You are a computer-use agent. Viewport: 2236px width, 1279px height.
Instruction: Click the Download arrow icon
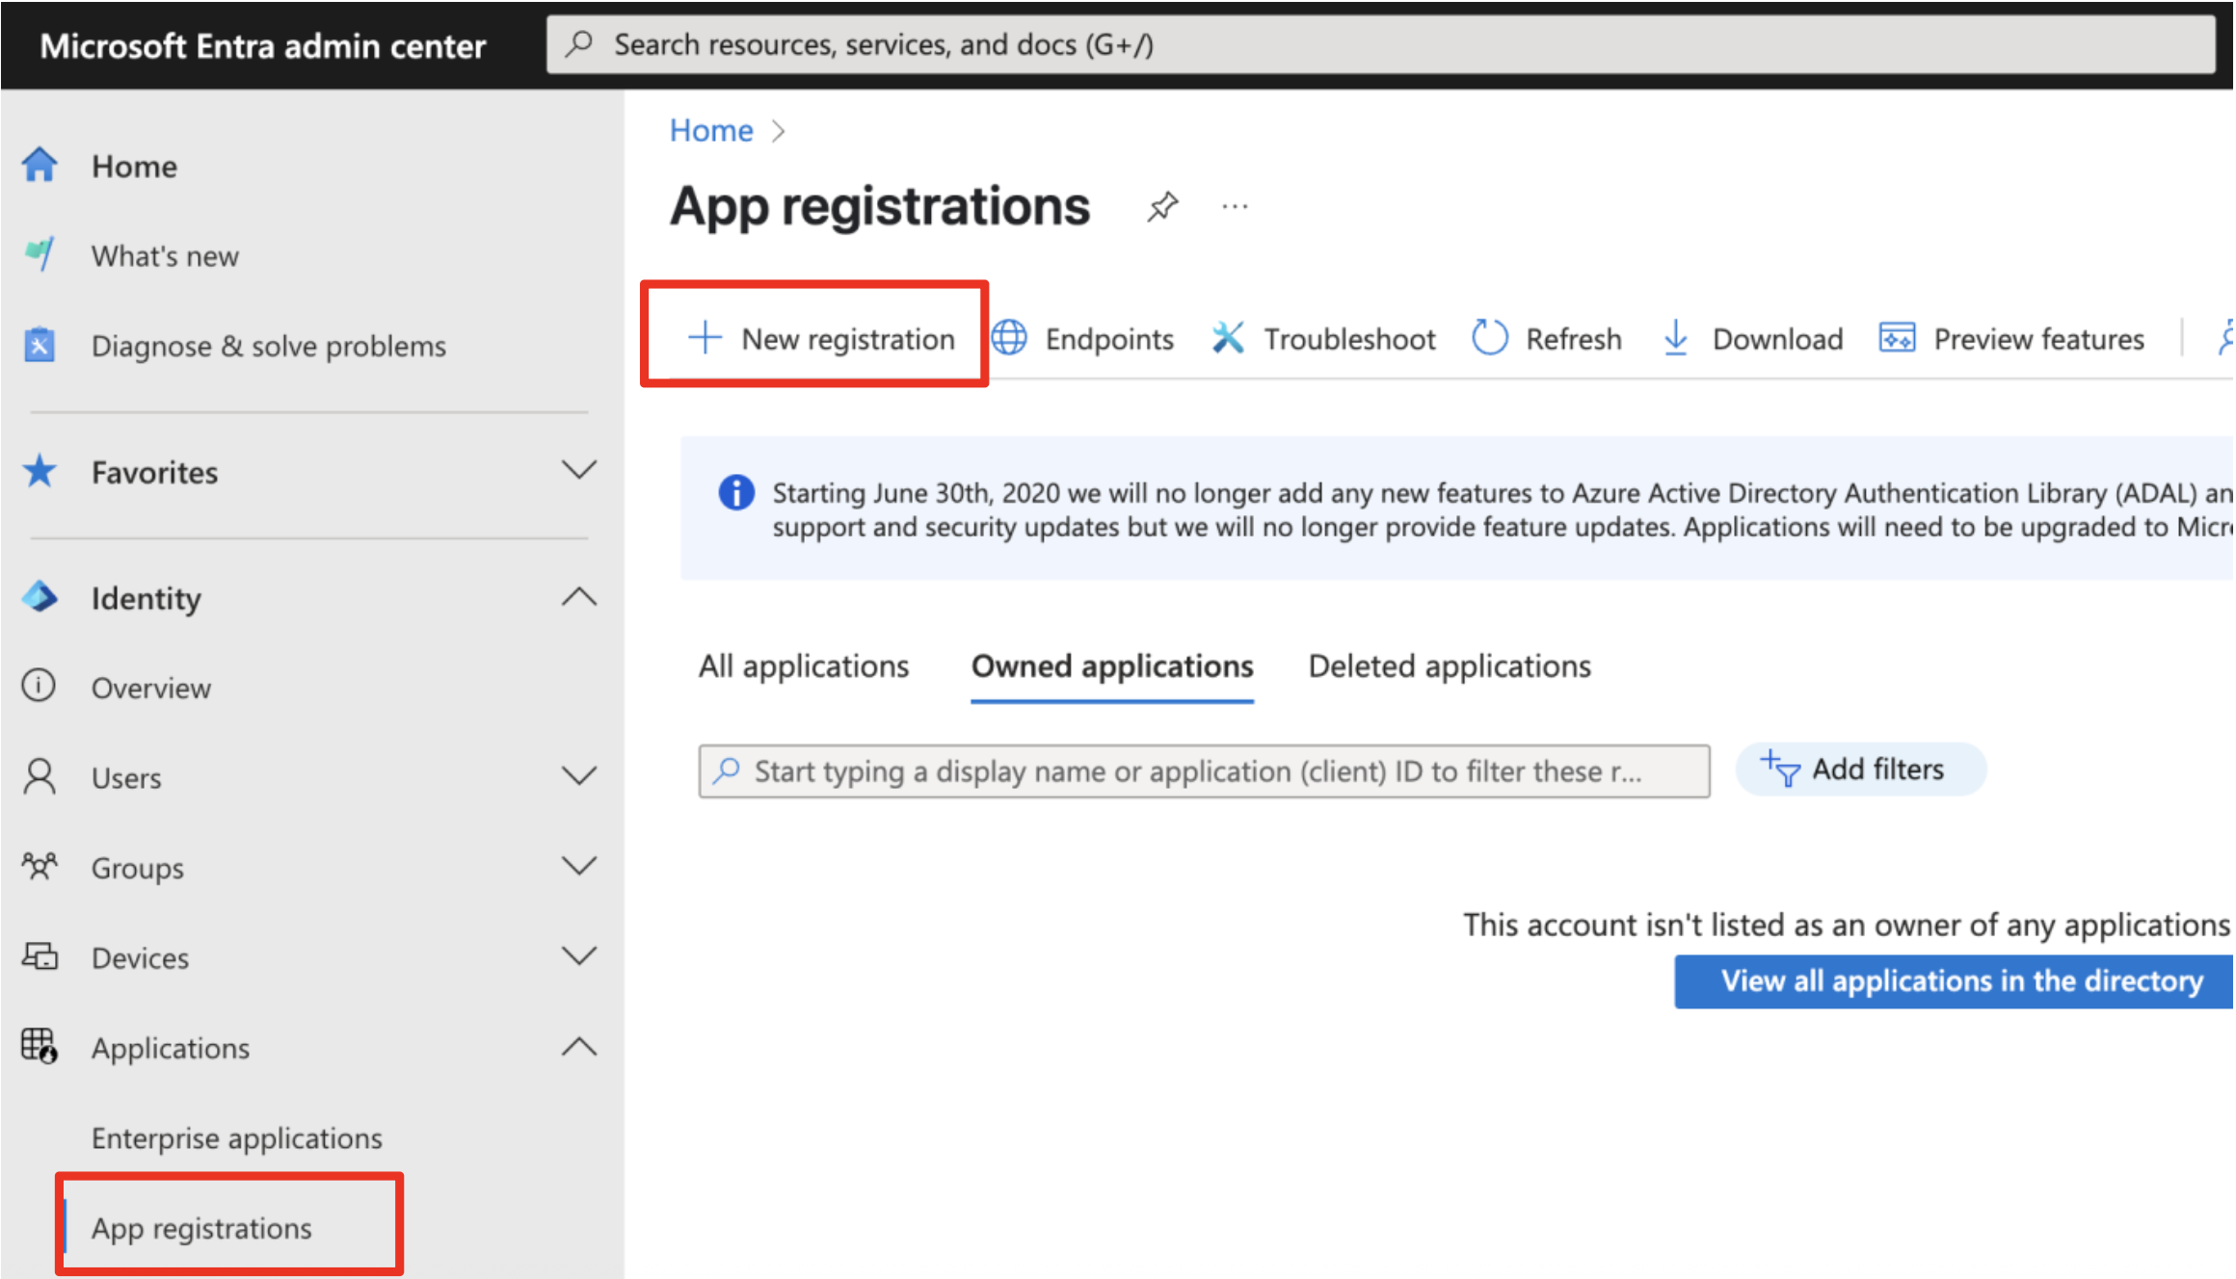1676,338
